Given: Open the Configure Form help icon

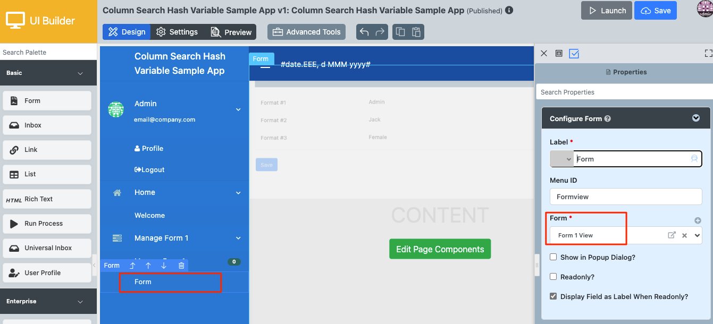Looking at the screenshot, I should (x=608, y=119).
